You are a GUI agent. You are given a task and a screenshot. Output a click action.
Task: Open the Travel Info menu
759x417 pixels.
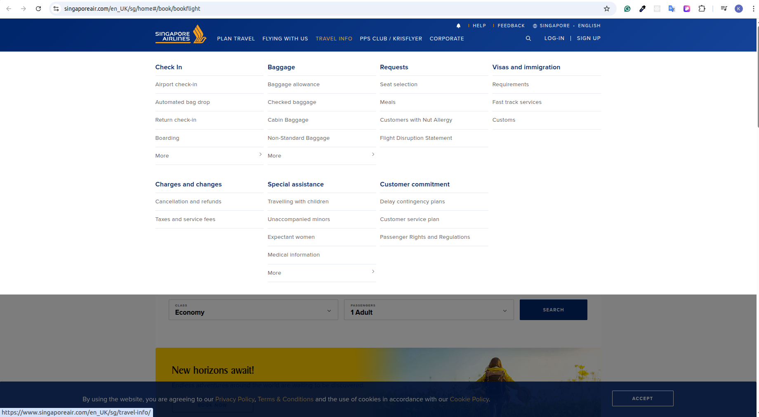[x=334, y=39]
